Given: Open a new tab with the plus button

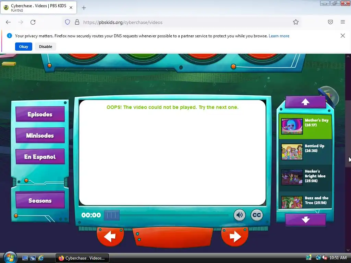Looking at the screenshot, I should click(84, 8).
